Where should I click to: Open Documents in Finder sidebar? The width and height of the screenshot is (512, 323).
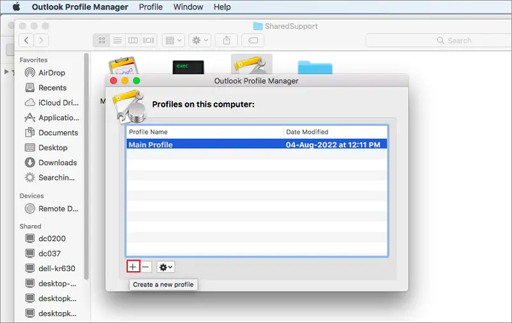58,133
